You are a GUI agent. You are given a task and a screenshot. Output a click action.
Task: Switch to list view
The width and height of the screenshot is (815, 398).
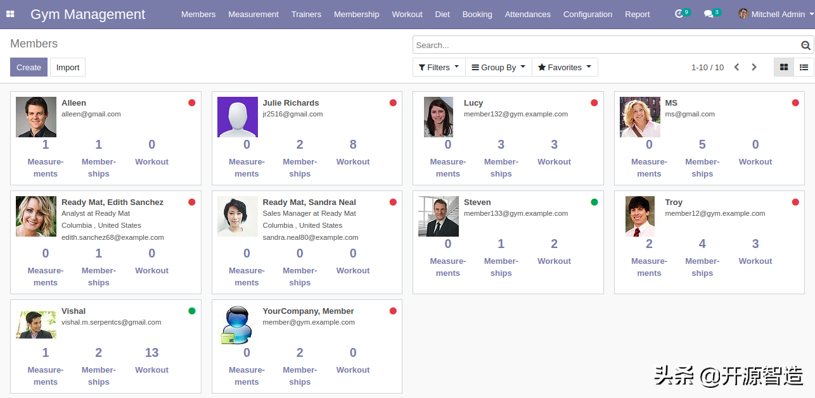[x=804, y=67]
